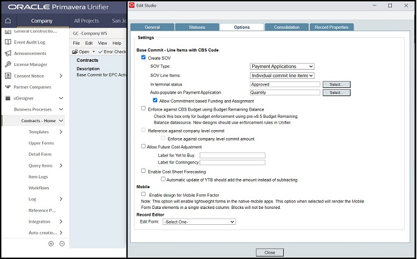
Task: Uncheck the Create SOV checkbox
Action: tap(143, 57)
